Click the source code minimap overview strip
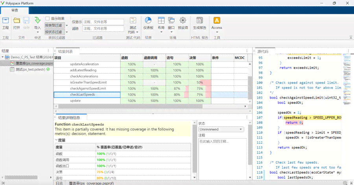 coord(347,79)
